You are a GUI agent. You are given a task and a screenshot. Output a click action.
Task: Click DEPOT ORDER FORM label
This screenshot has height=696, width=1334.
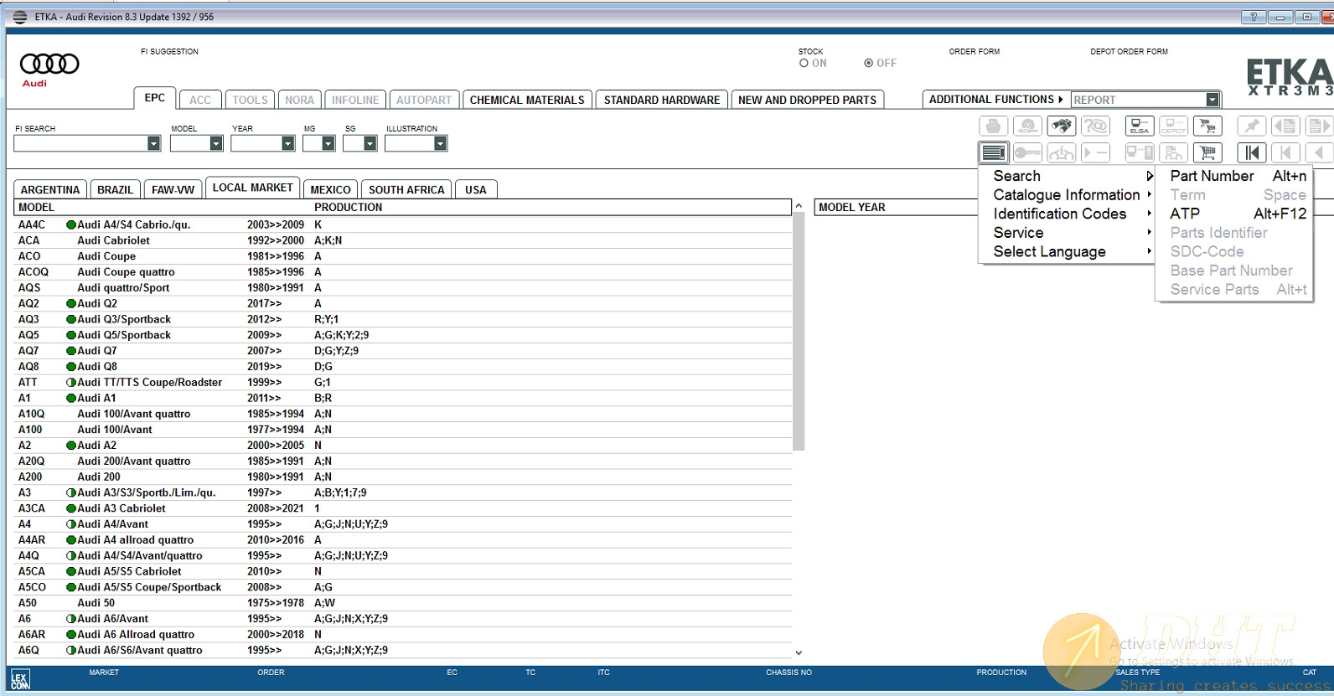(x=1129, y=52)
